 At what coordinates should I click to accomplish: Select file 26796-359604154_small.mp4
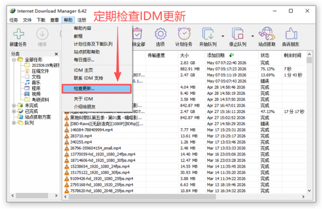point(96,148)
